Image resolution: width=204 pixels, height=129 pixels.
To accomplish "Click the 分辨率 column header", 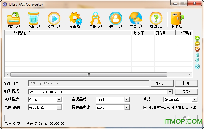I will click(x=143, y=33).
